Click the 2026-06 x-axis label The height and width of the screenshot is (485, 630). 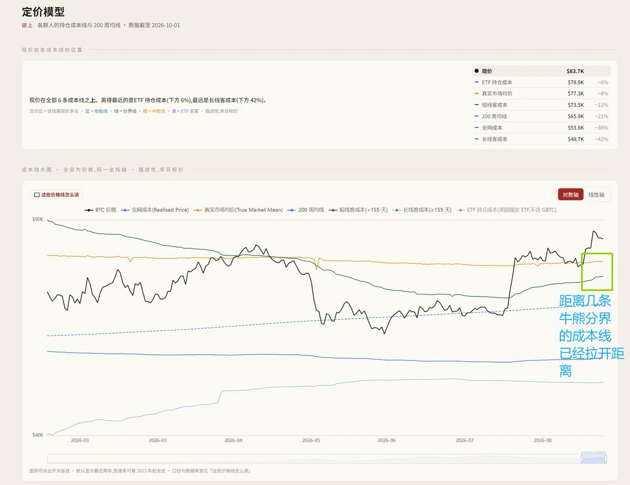point(386,441)
